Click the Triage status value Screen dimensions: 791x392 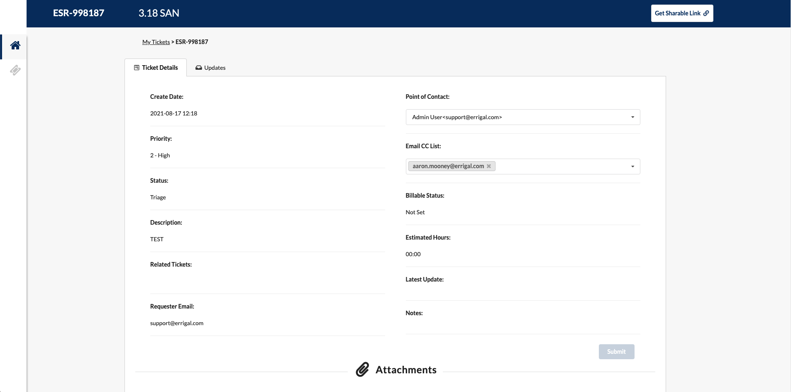158,197
